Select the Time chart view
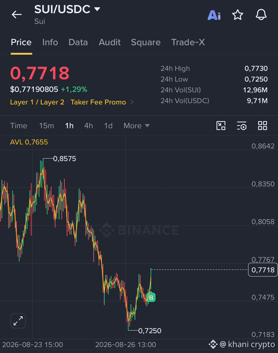Image resolution: width=278 pixels, height=353 pixels. [19, 126]
